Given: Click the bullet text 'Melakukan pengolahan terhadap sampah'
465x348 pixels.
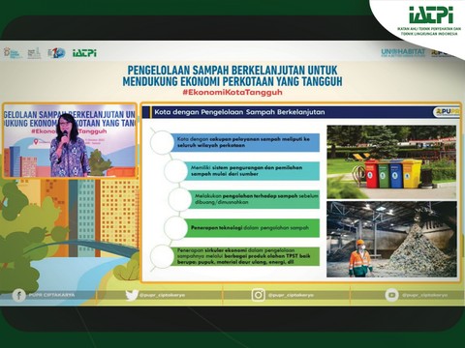Looking at the screenshot, I should 246,196.
